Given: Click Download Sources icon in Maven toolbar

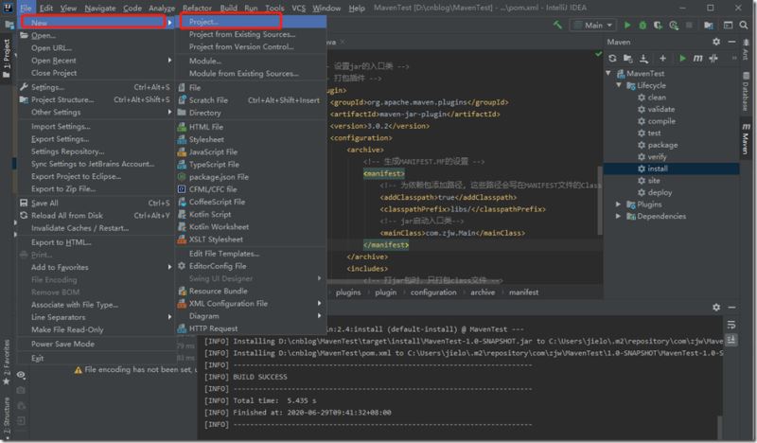Looking at the screenshot, I should coord(642,59).
